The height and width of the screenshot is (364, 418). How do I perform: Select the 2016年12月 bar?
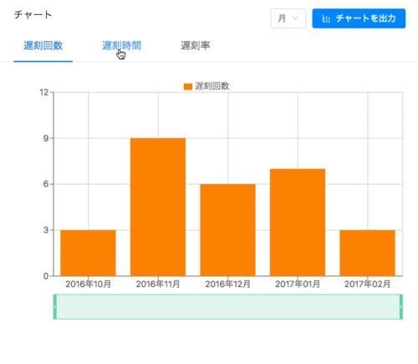point(227,230)
